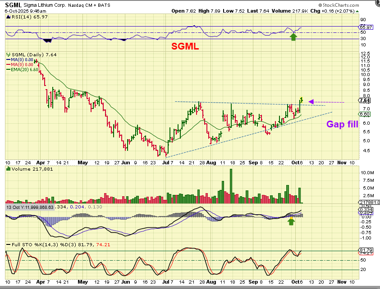Click the 'Open 7.82' value

(x=183, y=11)
